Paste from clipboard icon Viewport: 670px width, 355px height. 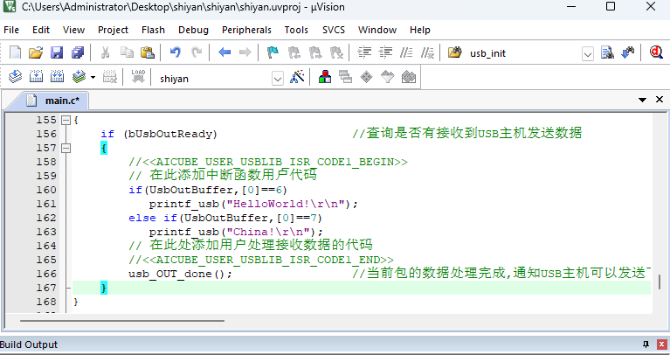(x=148, y=52)
